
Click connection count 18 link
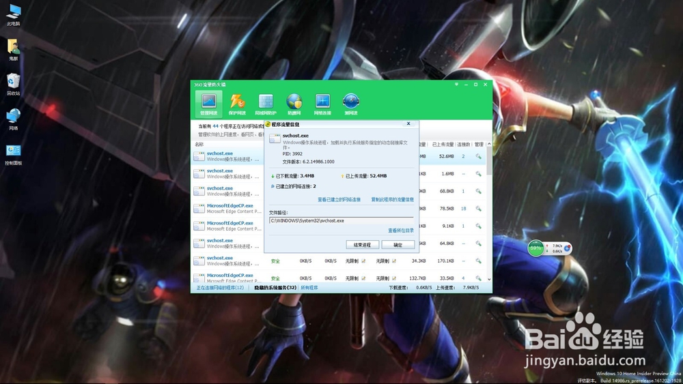point(464,209)
